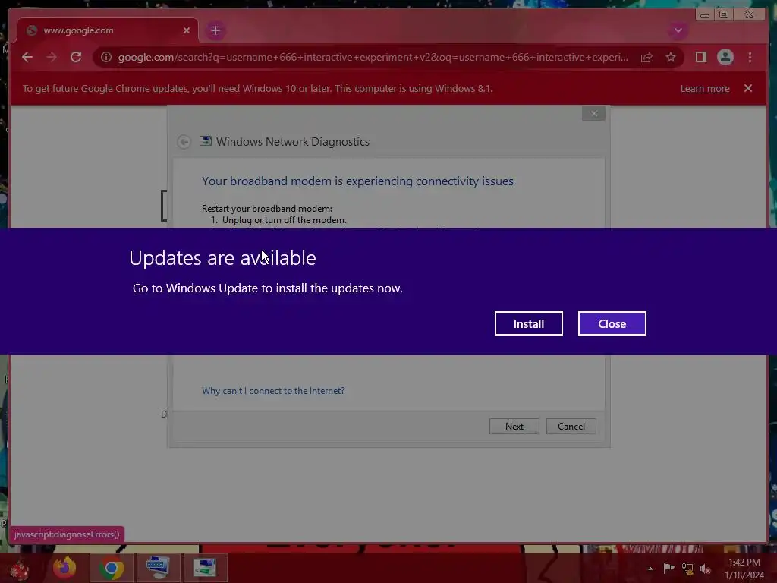Expand the tab search dropdown arrow
The image size is (777, 583).
(678, 30)
